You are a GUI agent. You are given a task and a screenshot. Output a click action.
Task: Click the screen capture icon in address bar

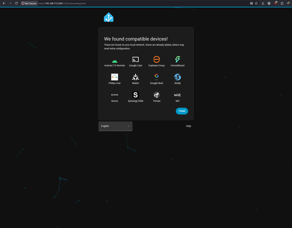pos(251,3)
